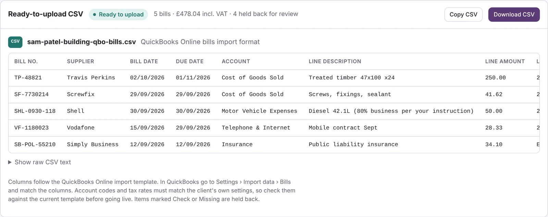Copy CSV to clipboard

(463, 14)
